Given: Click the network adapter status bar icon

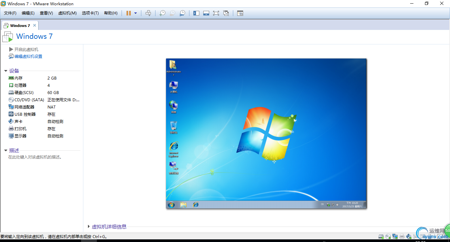Looking at the screenshot, I should [x=395, y=236].
